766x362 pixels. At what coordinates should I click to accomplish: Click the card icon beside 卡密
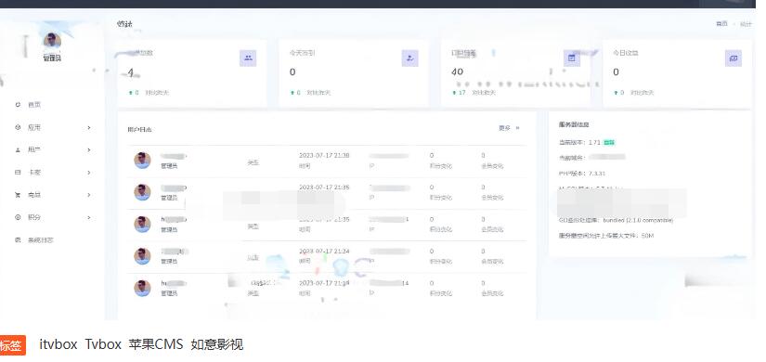(x=18, y=173)
